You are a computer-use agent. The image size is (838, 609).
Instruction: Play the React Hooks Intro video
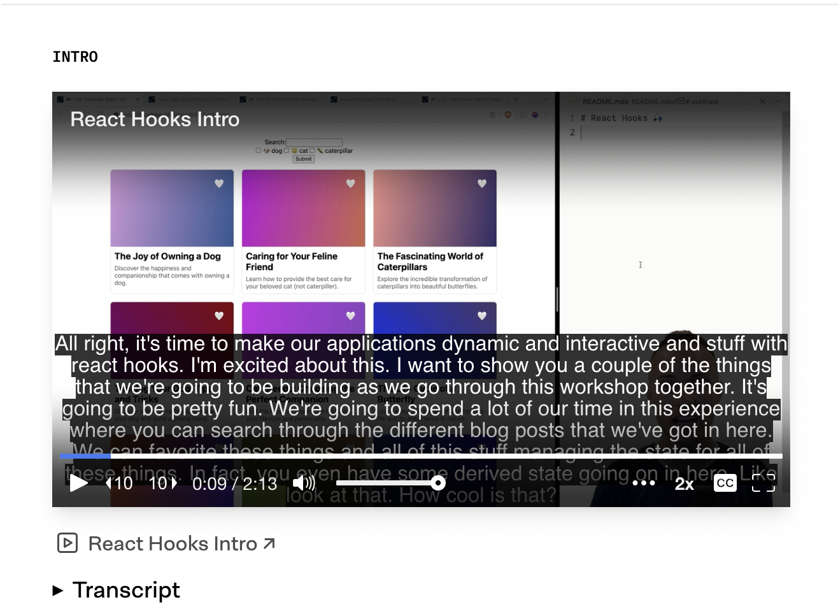pos(78,483)
